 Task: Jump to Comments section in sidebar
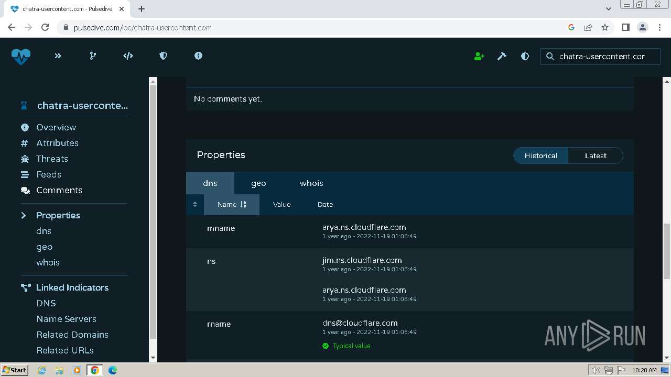pyautogui.click(x=59, y=190)
